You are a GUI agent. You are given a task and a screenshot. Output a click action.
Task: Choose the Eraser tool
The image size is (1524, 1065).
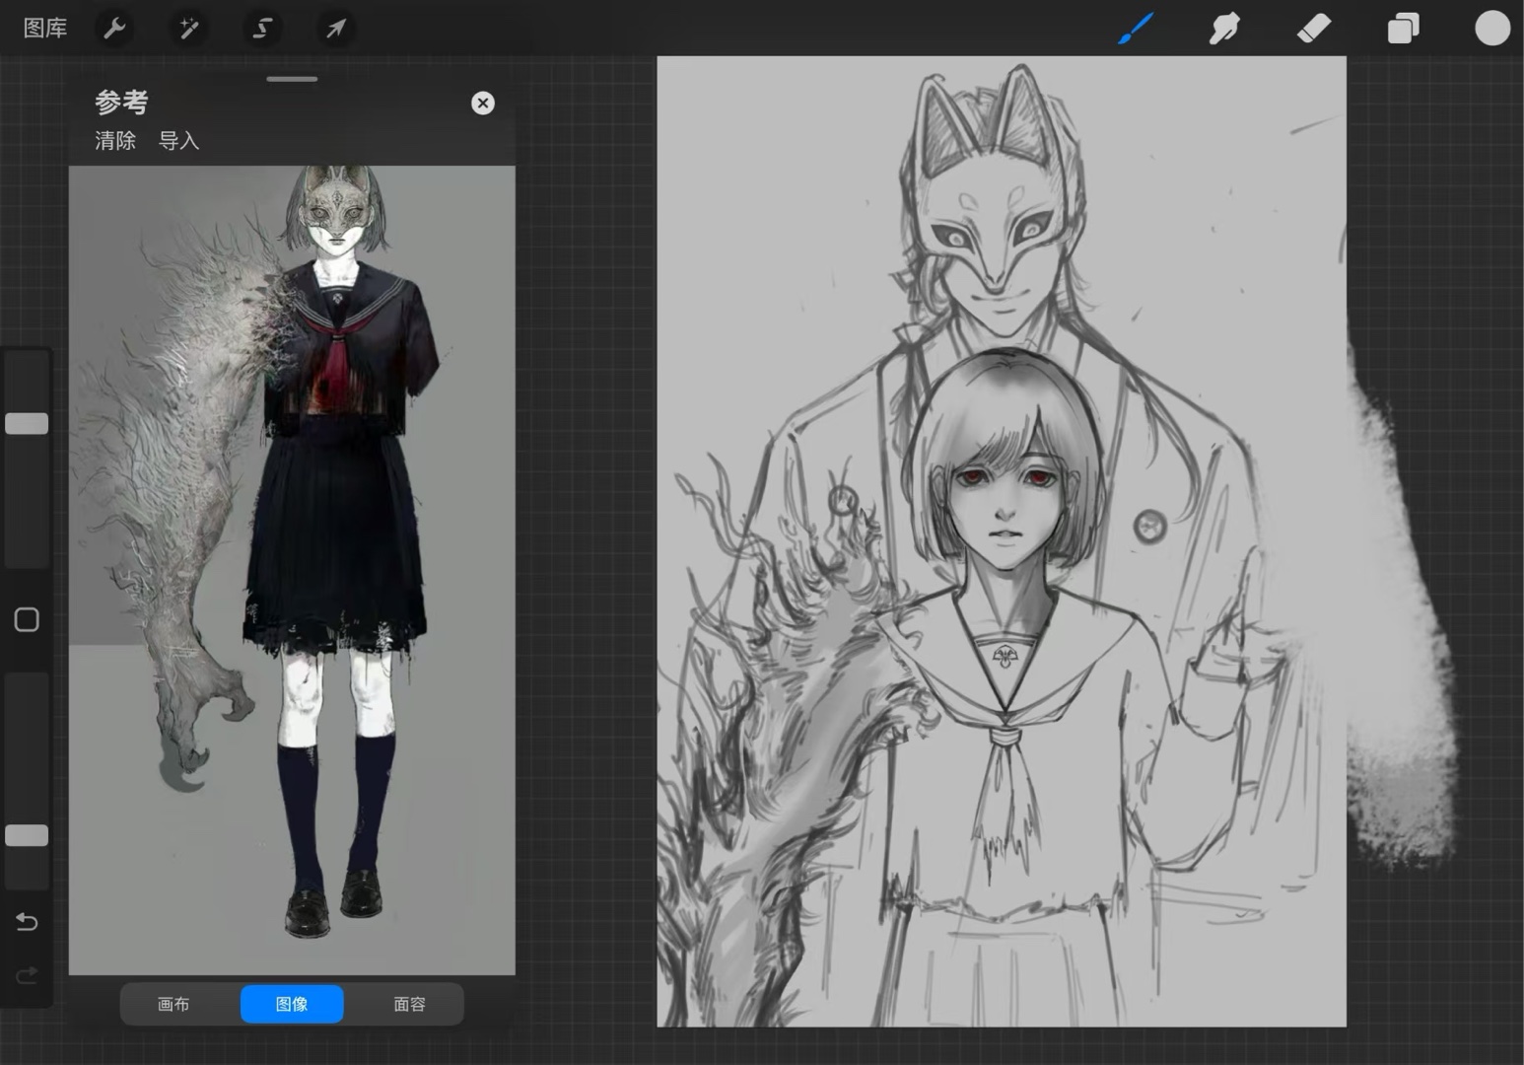(1313, 29)
